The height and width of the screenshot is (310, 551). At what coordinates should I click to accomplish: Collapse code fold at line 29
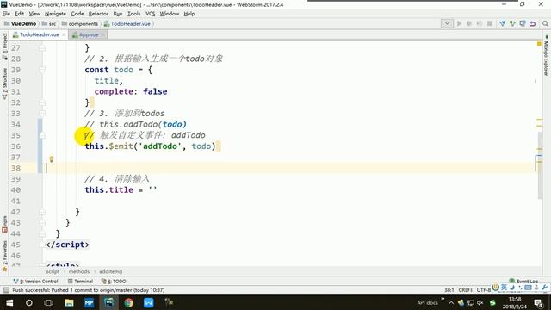click(x=42, y=70)
